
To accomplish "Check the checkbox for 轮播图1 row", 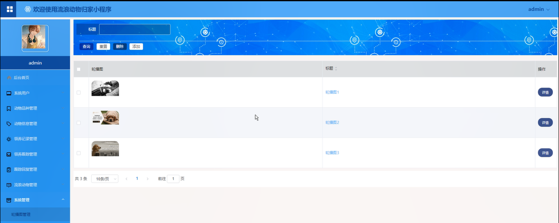I will pyautogui.click(x=79, y=92).
